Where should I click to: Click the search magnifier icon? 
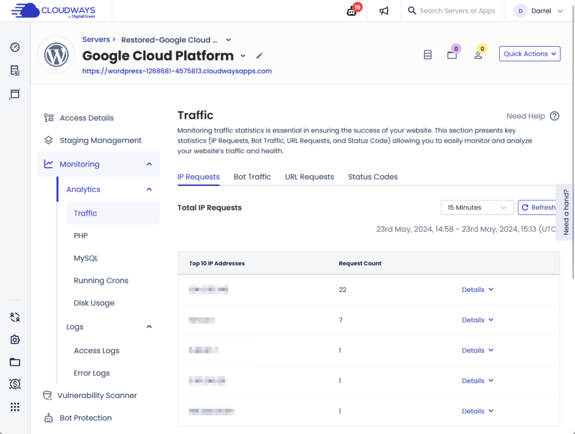tap(412, 11)
